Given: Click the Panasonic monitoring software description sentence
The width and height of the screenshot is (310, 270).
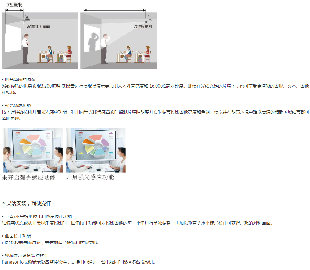Looking at the screenshot, I should coord(78,262).
